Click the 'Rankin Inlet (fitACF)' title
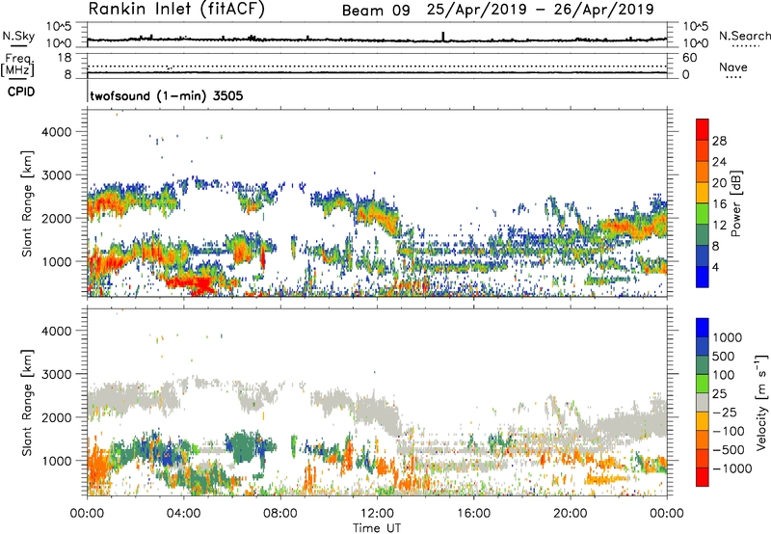 [x=176, y=9]
